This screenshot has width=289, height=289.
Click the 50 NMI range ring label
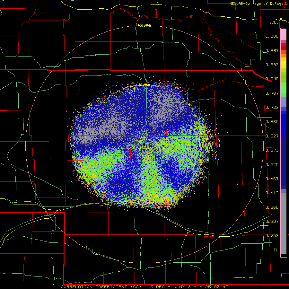(x=144, y=85)
